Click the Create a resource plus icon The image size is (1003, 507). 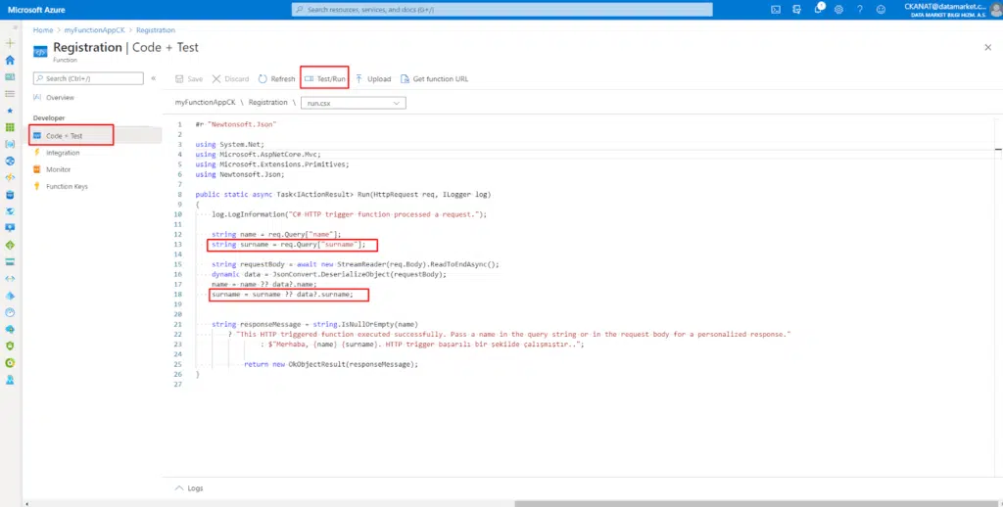tap(10, 43)
